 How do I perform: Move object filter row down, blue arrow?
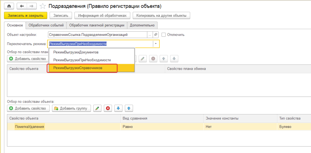pos(118,108)
